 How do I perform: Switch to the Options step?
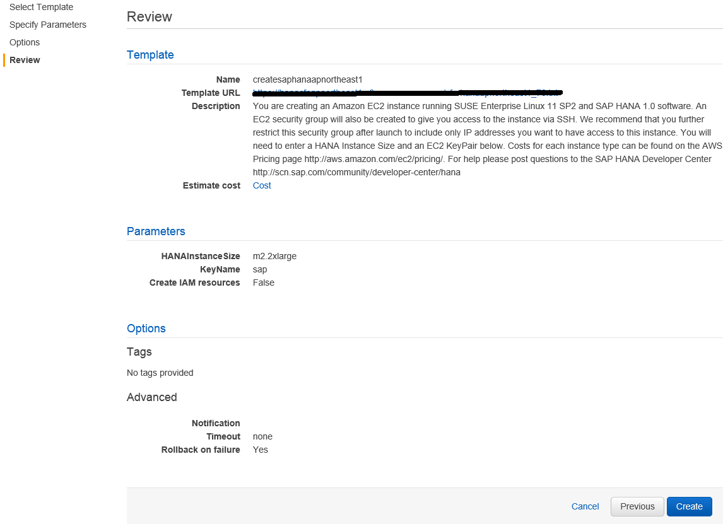click(25, 42)
